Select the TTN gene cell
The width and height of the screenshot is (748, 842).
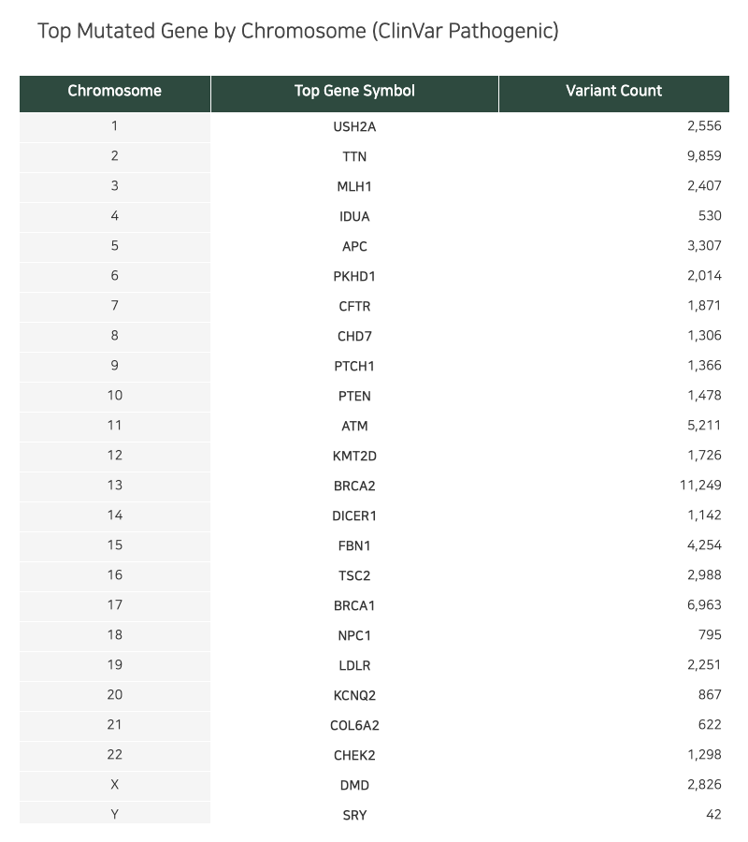[x=354, y=157]
